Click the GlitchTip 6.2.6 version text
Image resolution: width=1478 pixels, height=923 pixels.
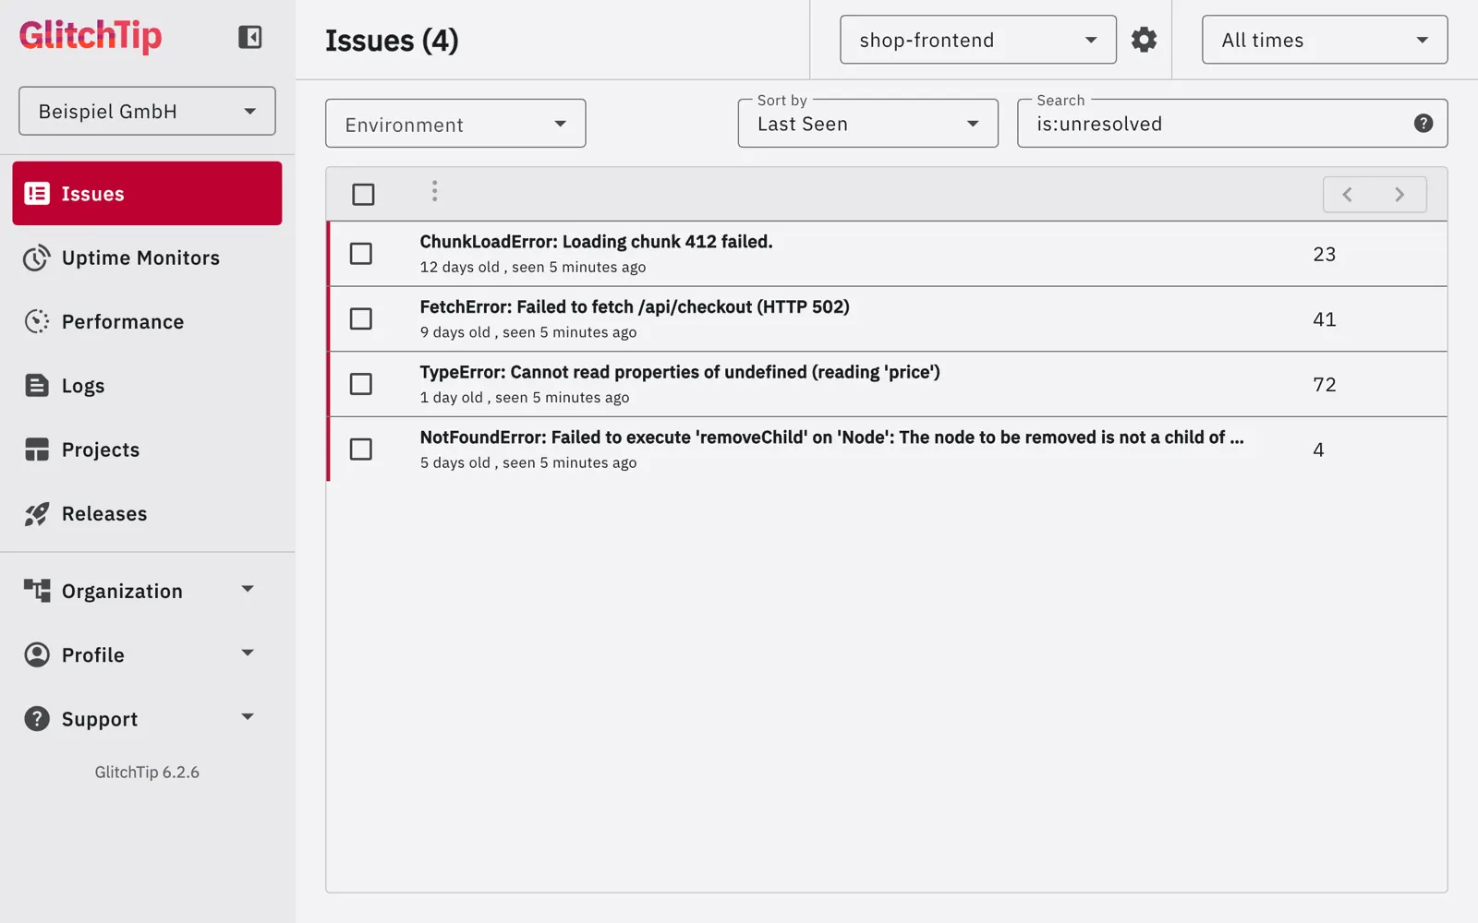[x=147, y=773]
